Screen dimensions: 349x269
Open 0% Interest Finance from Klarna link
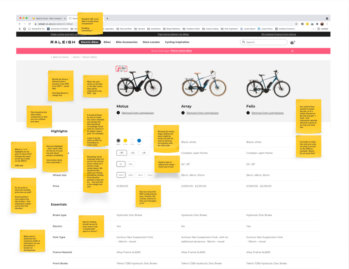click(x=279, y=34)
